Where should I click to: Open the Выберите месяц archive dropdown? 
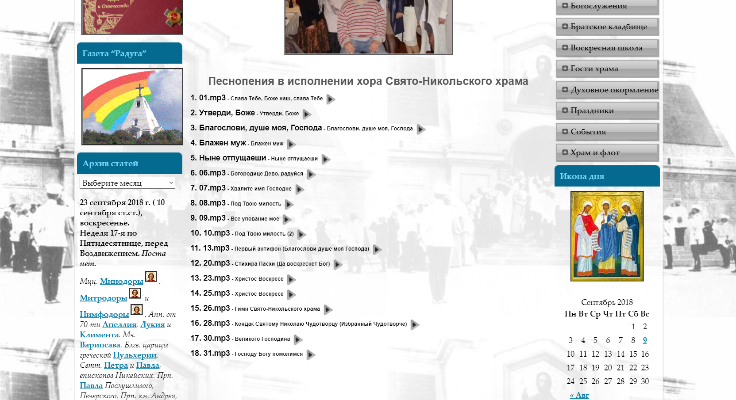click(127, 183)
